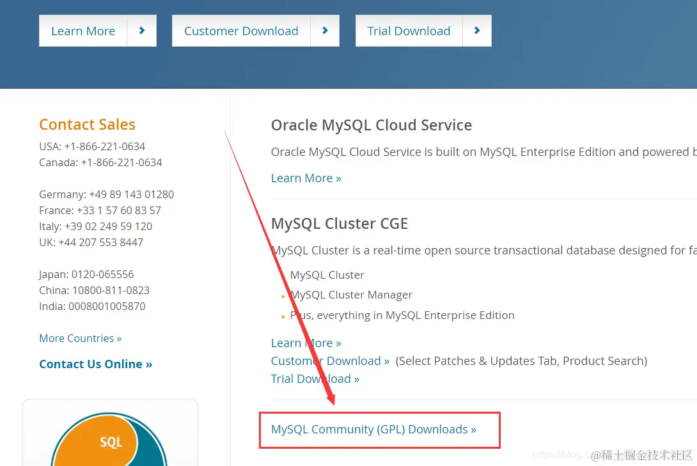Click the arrow beside banner Trial Download

(x=477, y=31)
